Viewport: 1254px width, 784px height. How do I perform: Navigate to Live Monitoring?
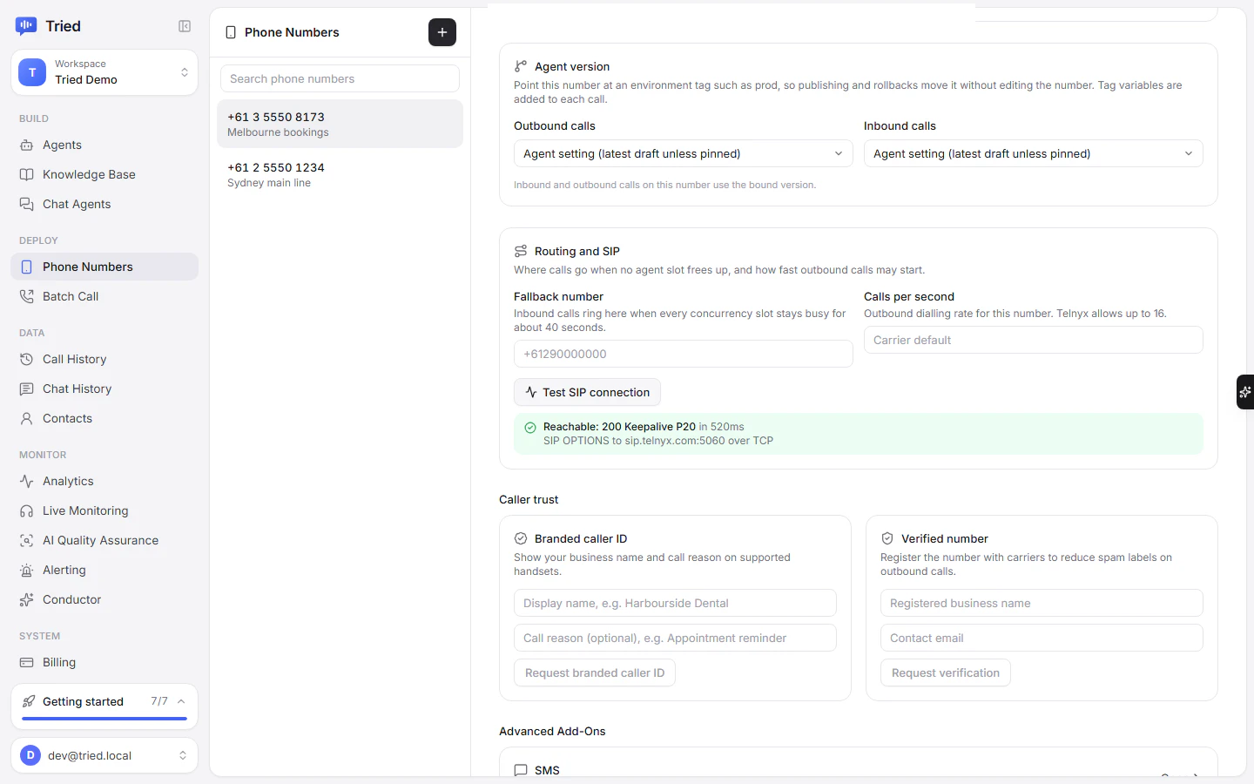click(104, 510)
